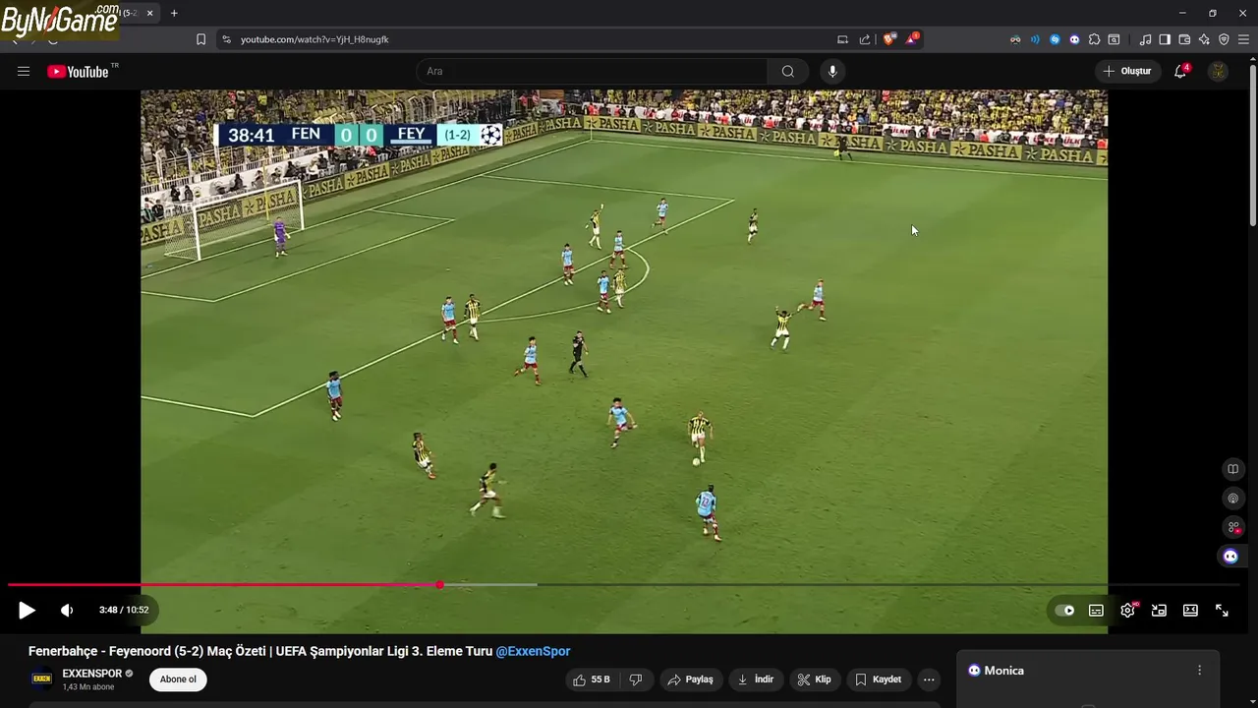Subscribe with Abone ol button
Viewport: 1258px width, 708px height.
pos(178,679)
